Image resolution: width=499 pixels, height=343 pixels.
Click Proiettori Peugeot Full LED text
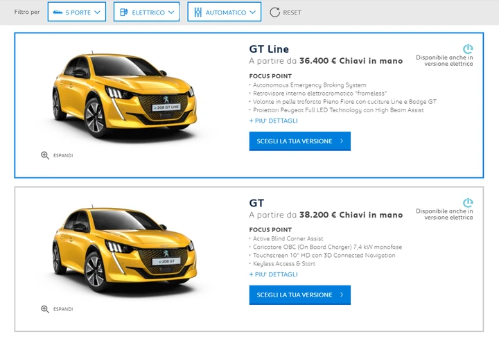[x=338, y=109]
